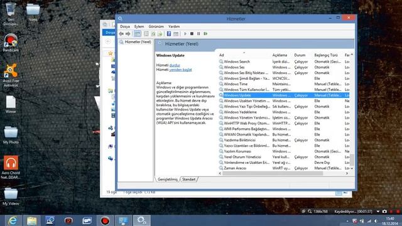Open the Eylem menu
Viewport: 402px width, 226px height.
139,26
